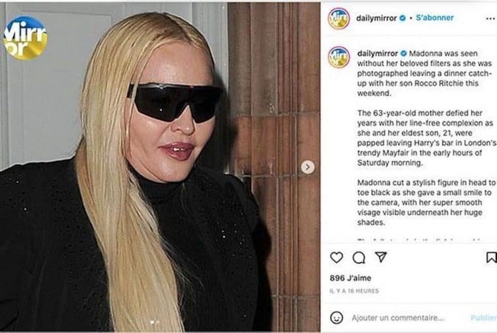Click the post photo of the woman

pos(160,166)
